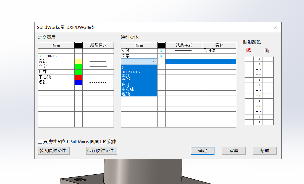
Task: Click 装入映射文件... button
Action: coord(54,150)
